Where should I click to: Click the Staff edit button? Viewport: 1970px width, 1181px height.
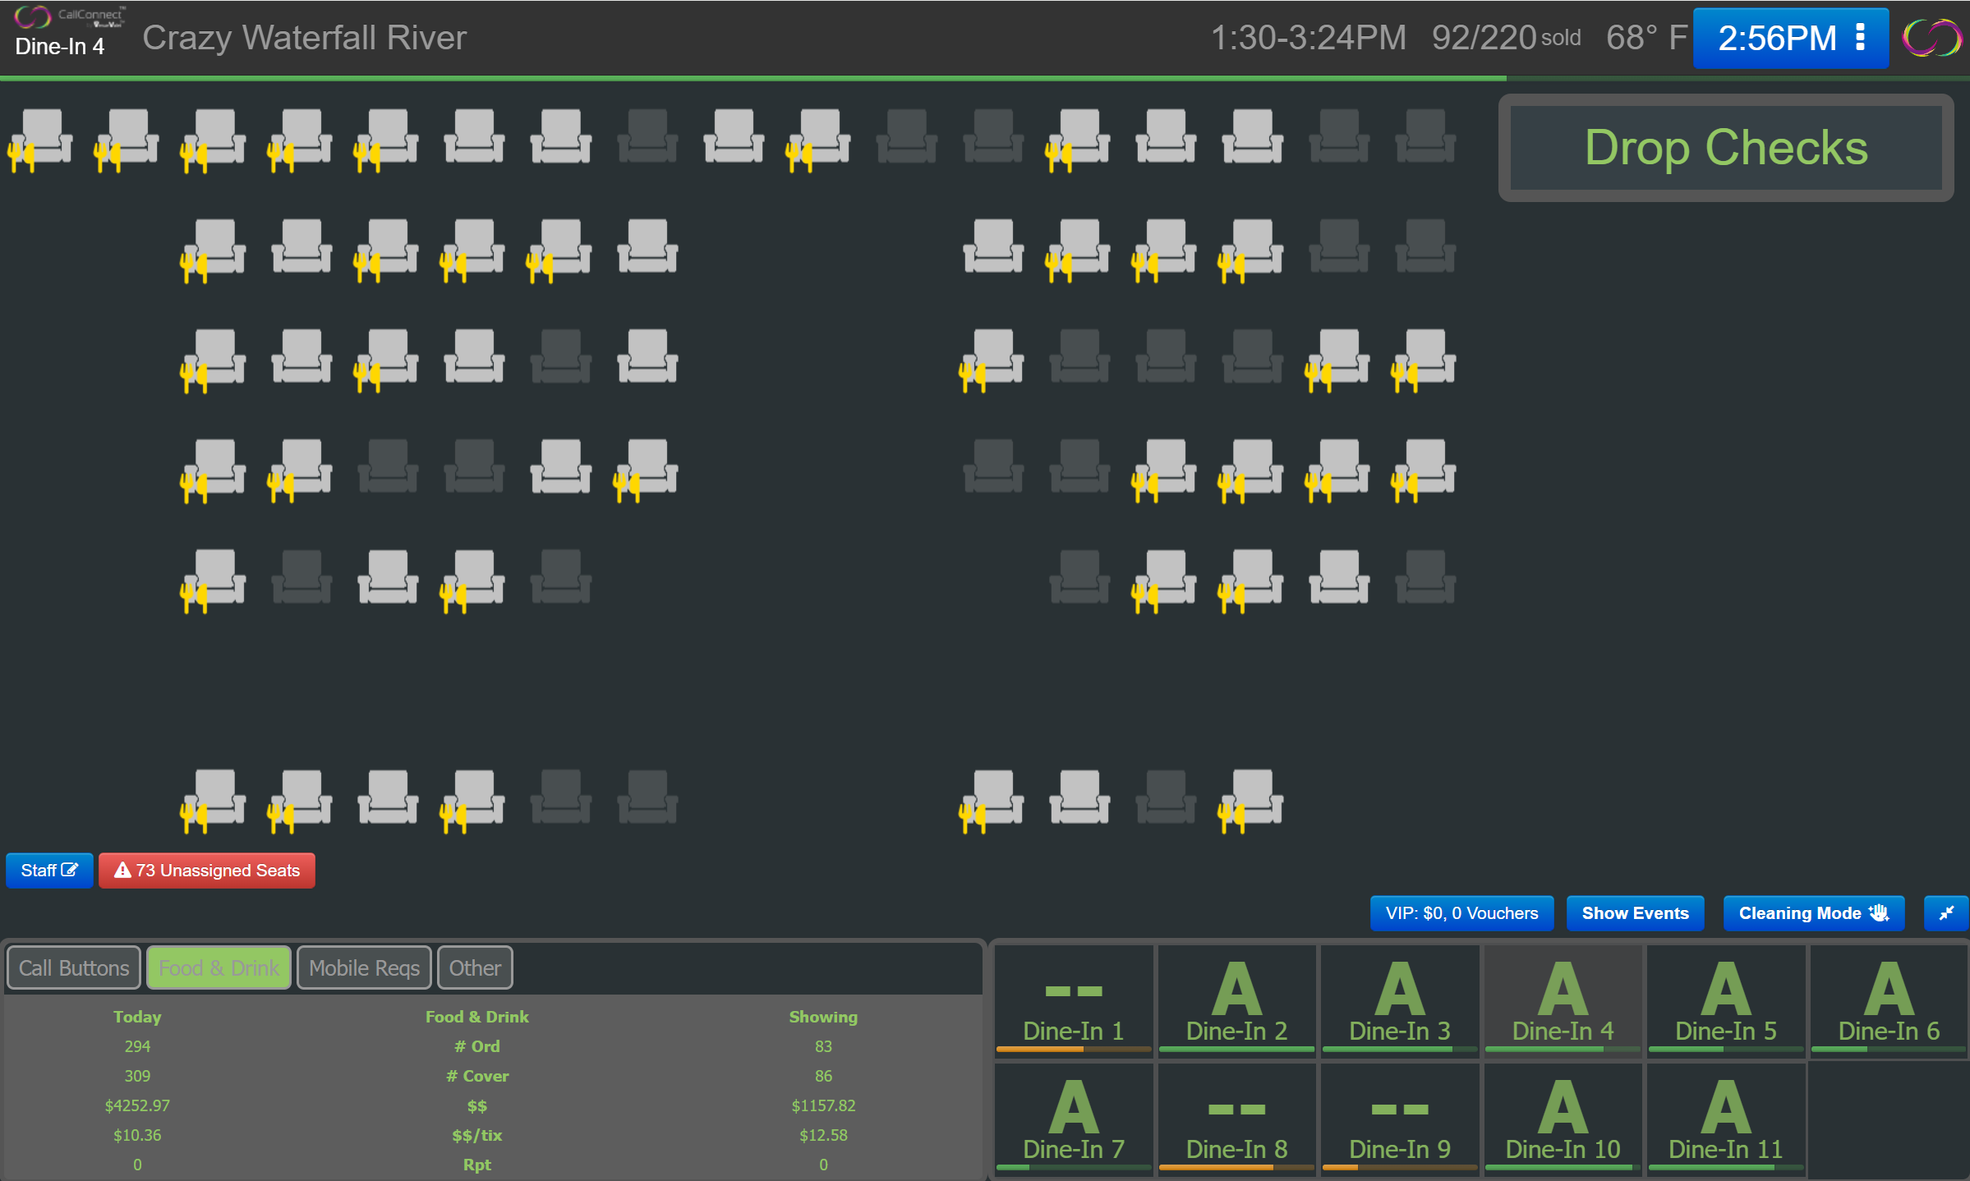49,871
